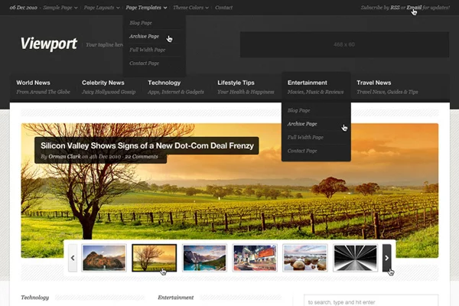Open the World News category
The width and height of the screenshot is (459, 306).
point(43,87)
